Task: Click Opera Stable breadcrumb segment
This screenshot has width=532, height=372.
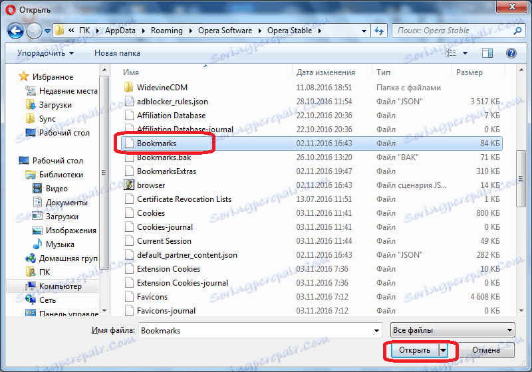Action: [289, 31]
